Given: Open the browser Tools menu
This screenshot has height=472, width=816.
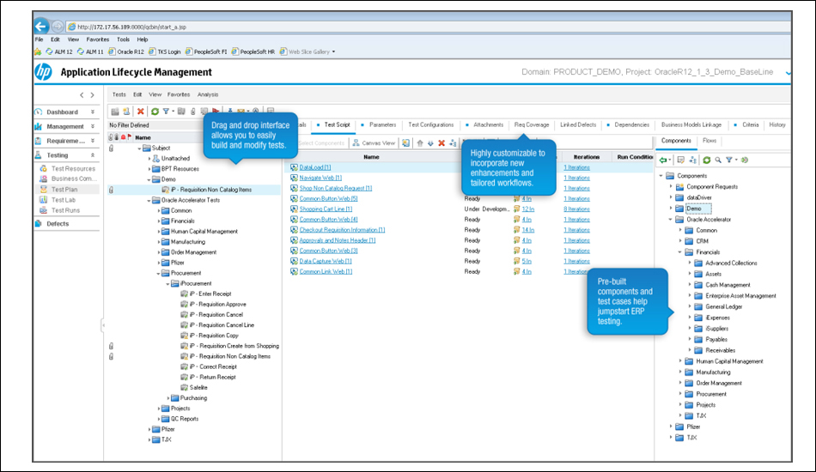Looking at the screenshot, I should [124, 39].
